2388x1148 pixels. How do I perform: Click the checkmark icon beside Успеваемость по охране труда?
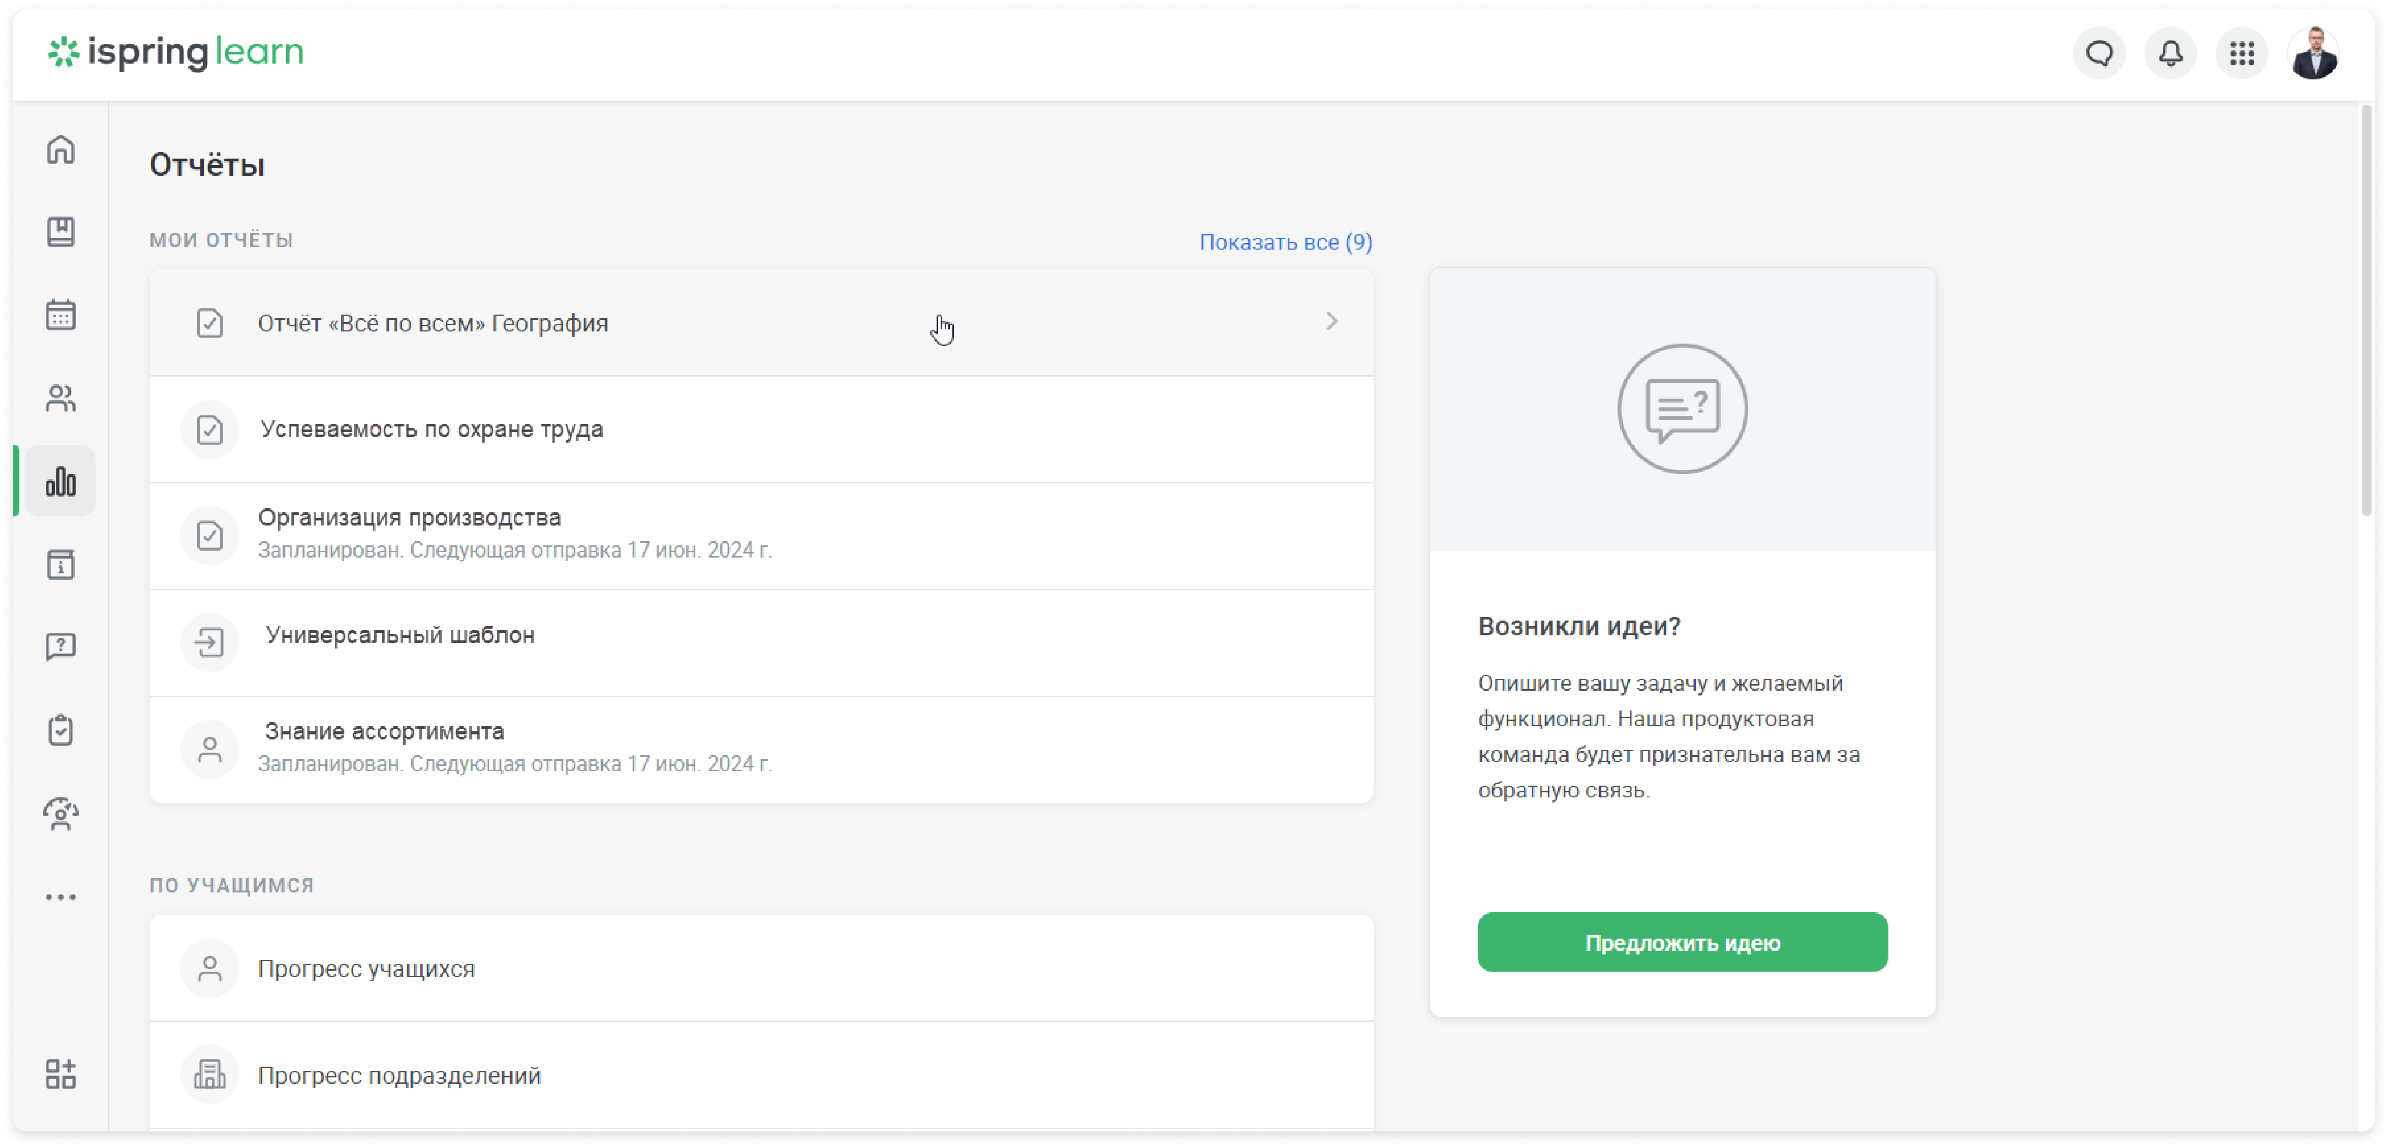tap(210, 430)
